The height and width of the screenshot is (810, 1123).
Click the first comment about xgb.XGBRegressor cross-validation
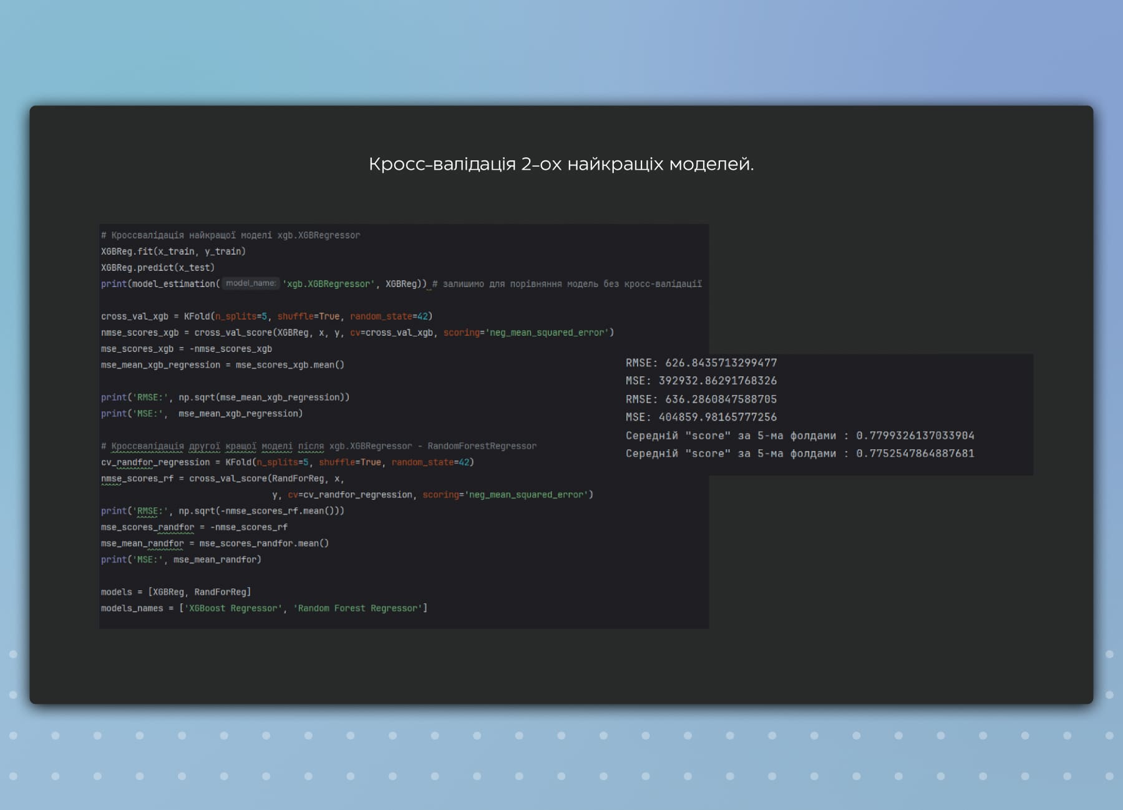(x=231, y=235)
